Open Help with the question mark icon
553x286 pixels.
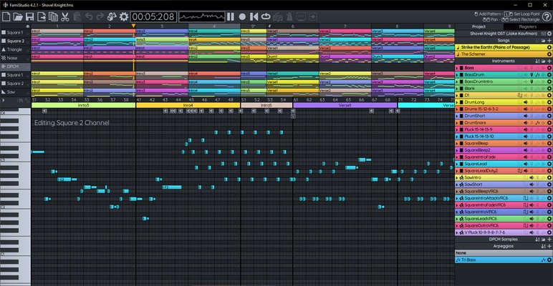click(546, 16)
